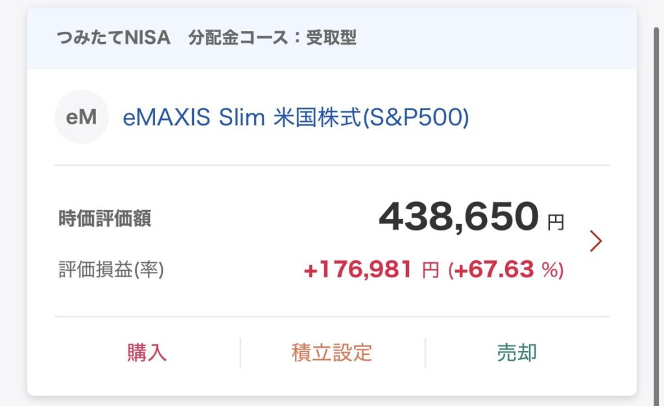
Task: Select the 438,650 valuation amount
Action: (458, 216)
